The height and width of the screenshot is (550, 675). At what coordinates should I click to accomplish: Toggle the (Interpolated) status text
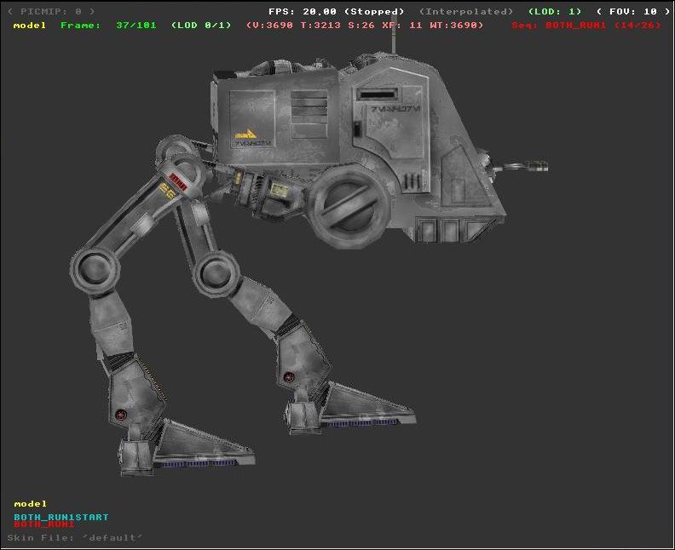[466, 12]
